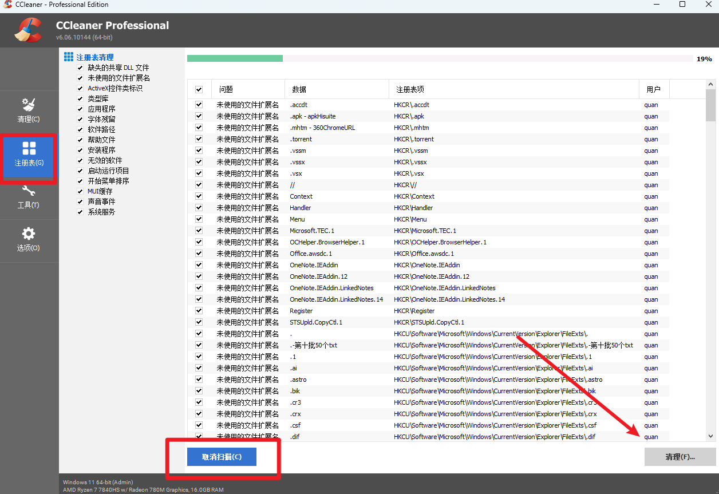This screenshot has width=719, height=494.
Task: Select HKCR\OneNote.IEAddin.12 registry key
Action: (432, 276)
